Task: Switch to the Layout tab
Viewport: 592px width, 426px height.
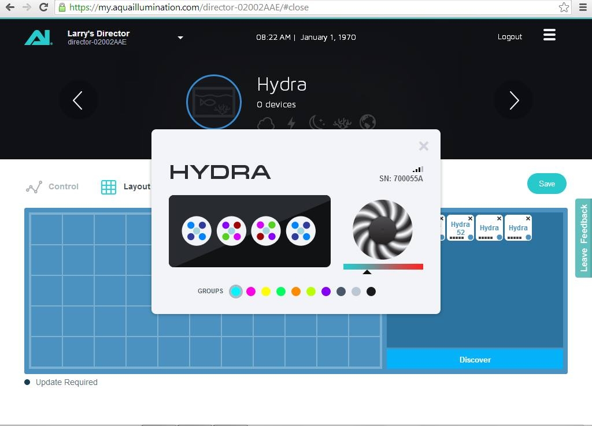Action: pos(125,186)
